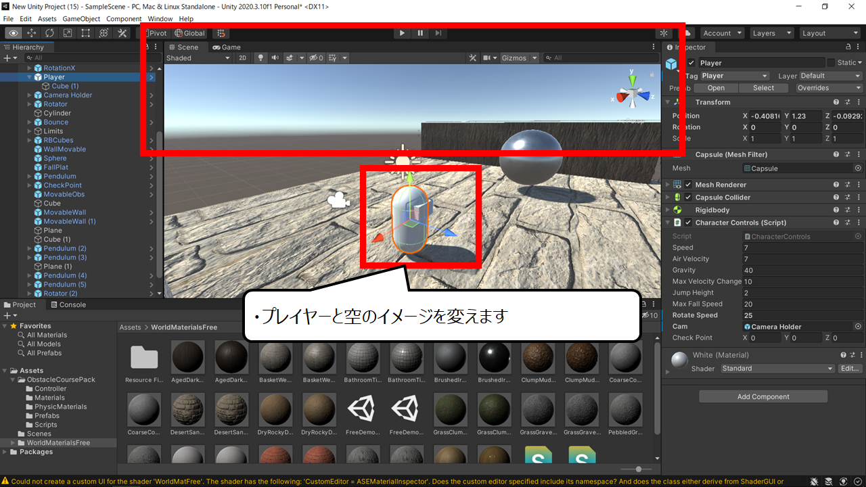Open the Shaded draw mode dropdown
866x487 pixels.
pyautogui.click(x=198, y=58)
